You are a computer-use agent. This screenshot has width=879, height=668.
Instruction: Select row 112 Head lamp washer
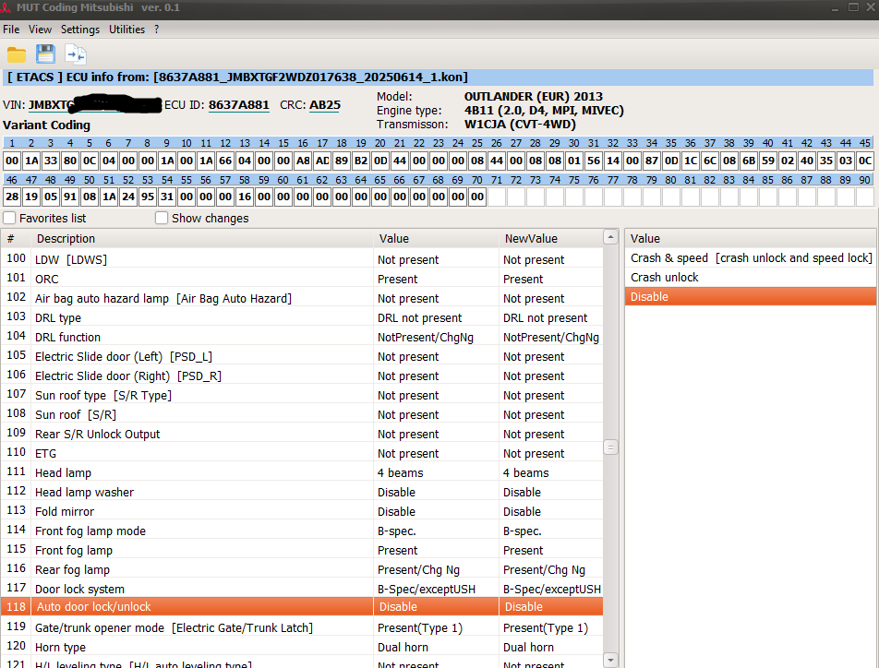tap(302, 492)
